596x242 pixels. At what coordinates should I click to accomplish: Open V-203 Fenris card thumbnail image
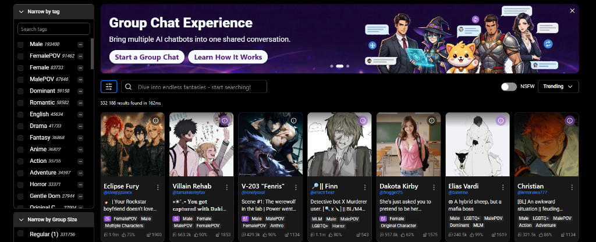click(x=271, y=144)
